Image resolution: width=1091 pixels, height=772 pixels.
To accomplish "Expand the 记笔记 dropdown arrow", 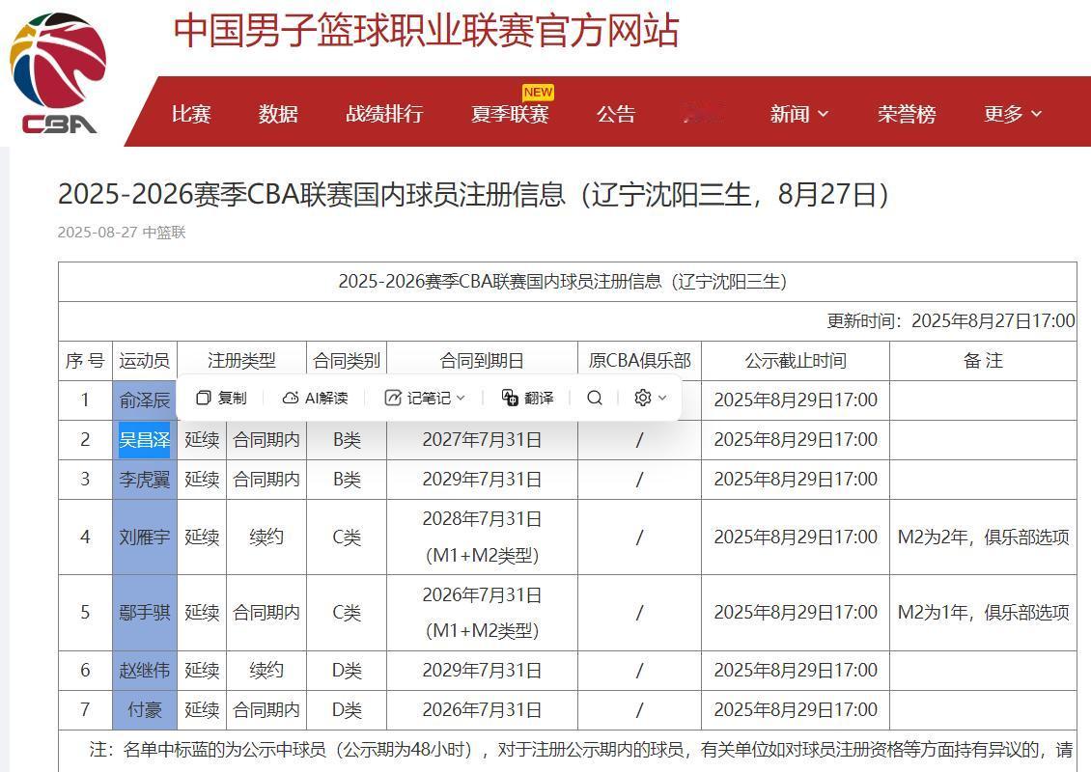I will coord(461,398).
